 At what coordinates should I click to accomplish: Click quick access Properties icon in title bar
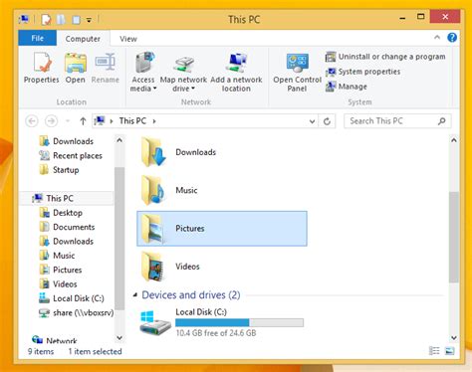tap(46, 20)
